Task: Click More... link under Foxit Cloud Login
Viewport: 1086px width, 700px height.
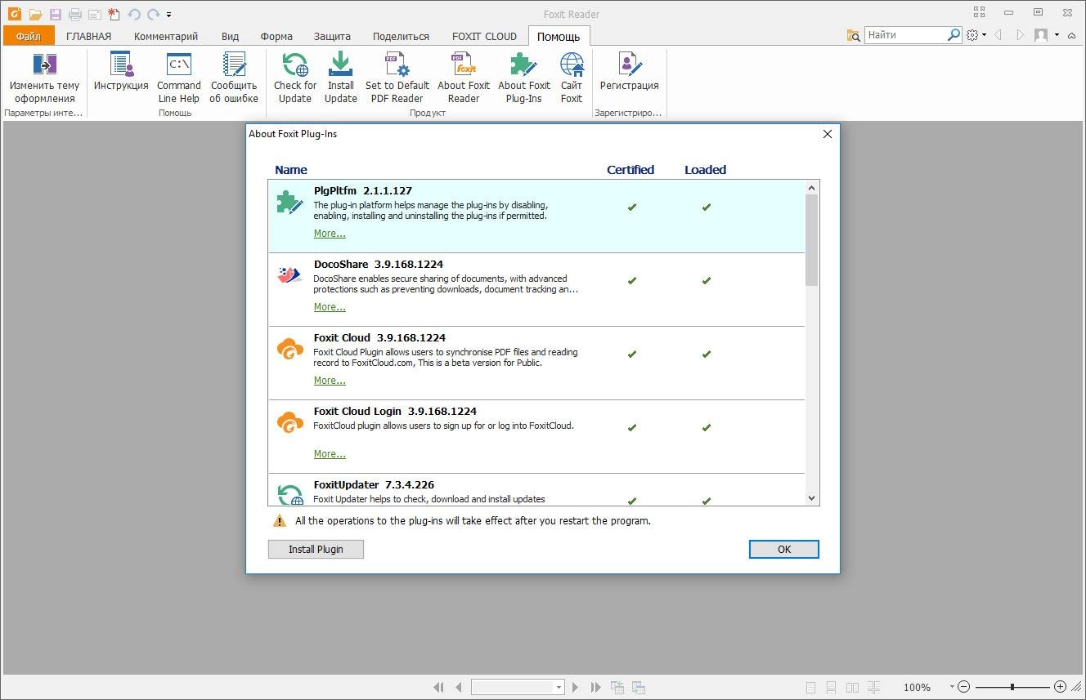Action: (x=330, y=454)
